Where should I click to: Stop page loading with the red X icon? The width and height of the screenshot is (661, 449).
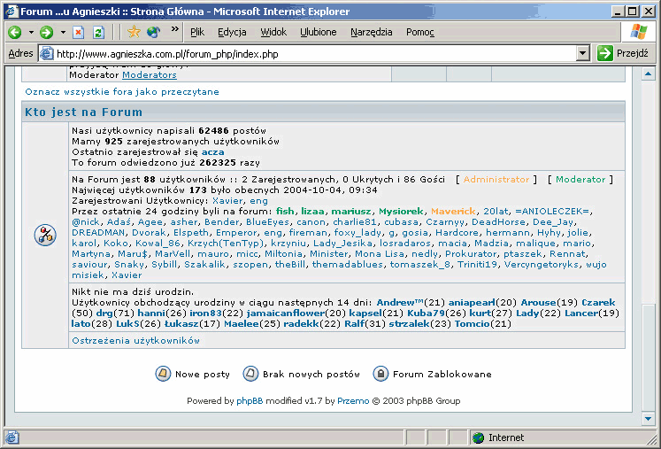(x=79, y=32)
